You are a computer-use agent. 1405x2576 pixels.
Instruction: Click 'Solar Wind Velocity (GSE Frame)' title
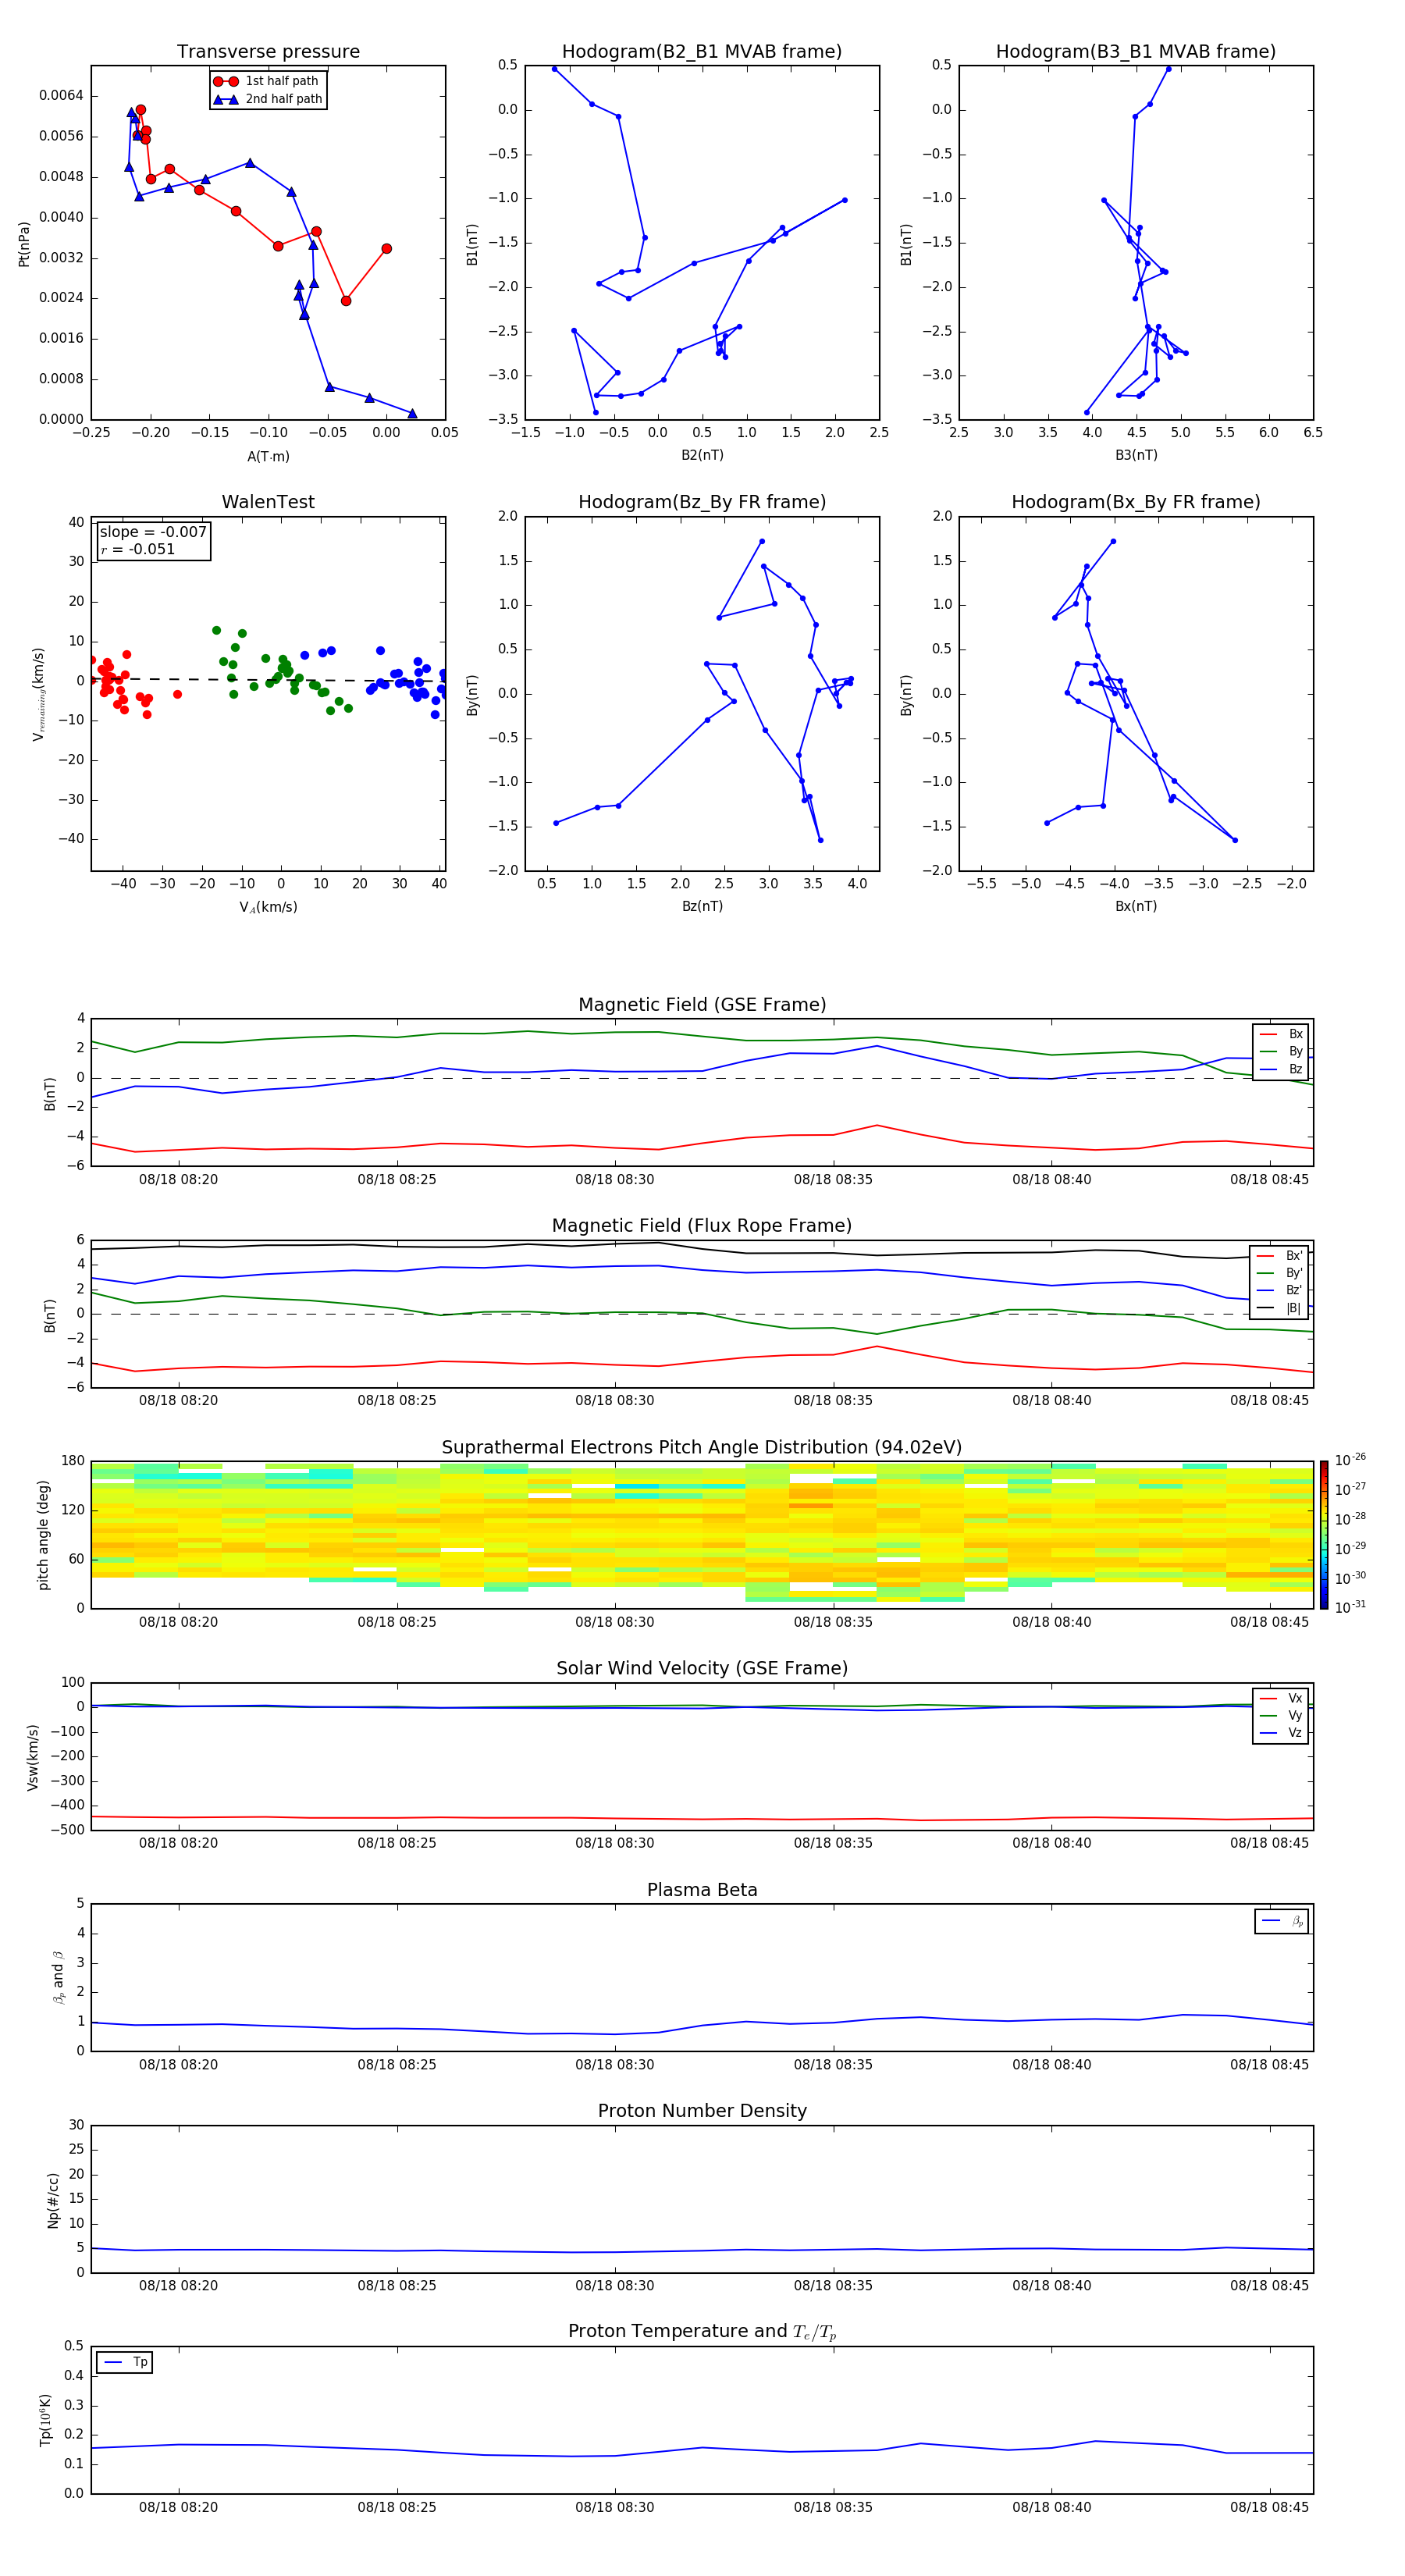702,1669
